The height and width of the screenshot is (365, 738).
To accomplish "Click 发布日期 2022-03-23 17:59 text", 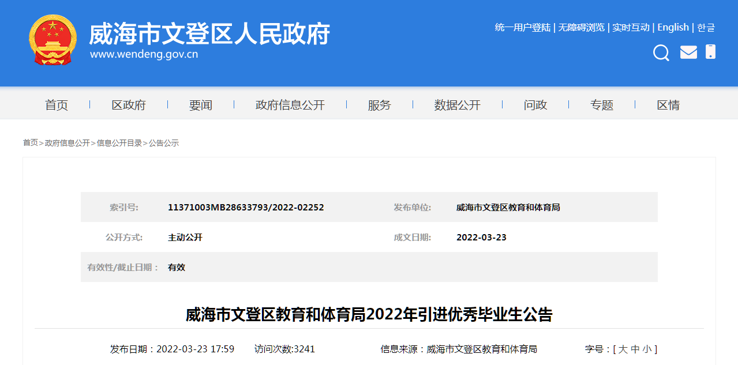I will click(x=172, y=349).
